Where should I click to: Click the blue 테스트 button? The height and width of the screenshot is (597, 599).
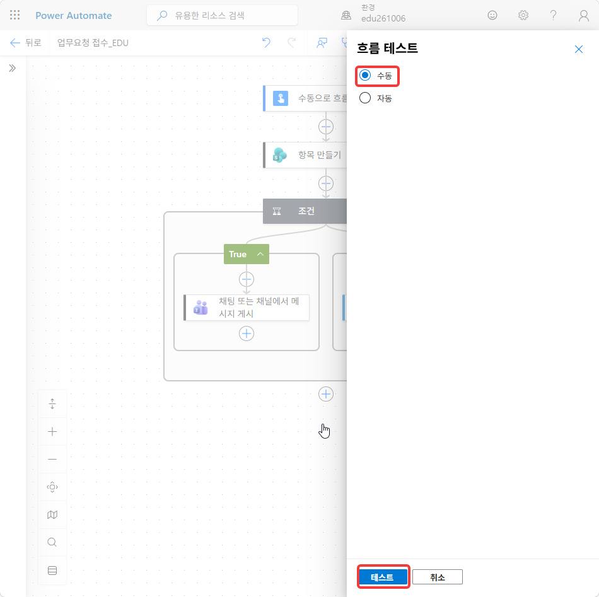(x=383, y=577)
